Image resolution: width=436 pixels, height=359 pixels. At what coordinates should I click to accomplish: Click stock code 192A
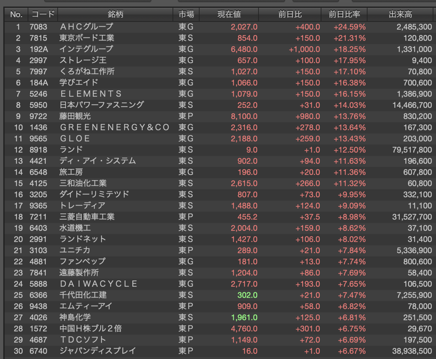click(x=39, y=49)
